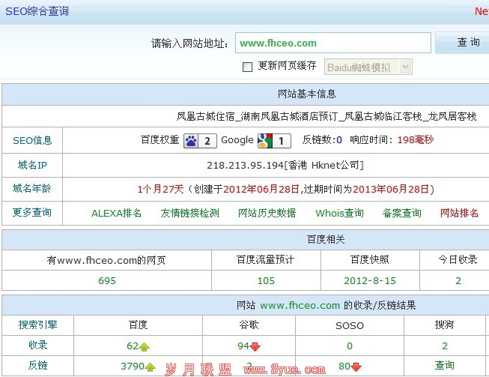This screenshot has height=377, width=489.
Task: Open the Whois查询 link
Action: coord(339,213)
